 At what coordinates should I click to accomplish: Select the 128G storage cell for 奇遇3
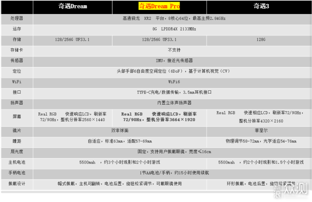[259, 40]
